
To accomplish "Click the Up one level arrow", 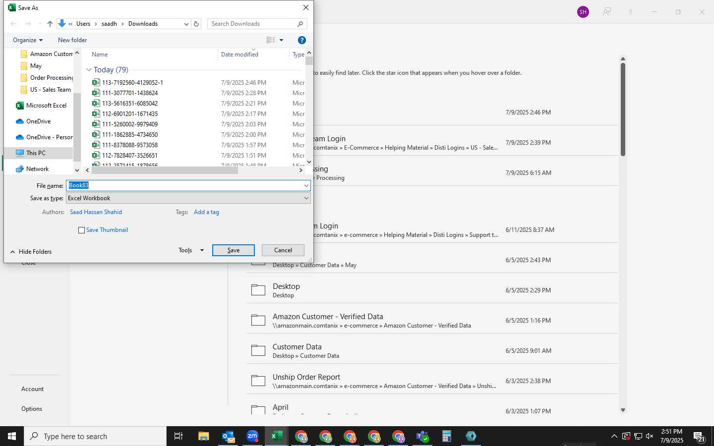I will click(x=50, y=24).
